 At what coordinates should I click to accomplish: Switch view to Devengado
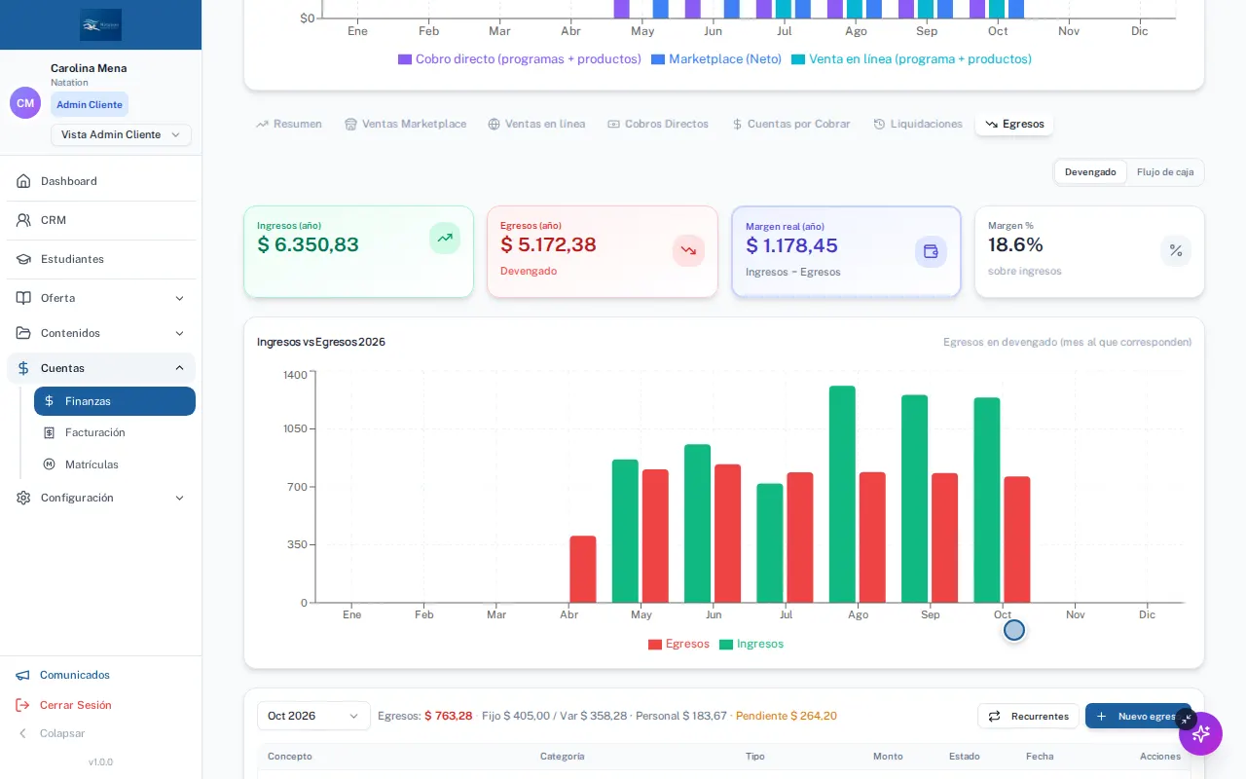pos(1090,172)
